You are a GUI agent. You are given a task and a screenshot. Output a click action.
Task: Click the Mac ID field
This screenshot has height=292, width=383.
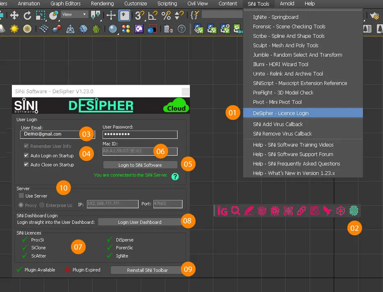coord(140,151)
